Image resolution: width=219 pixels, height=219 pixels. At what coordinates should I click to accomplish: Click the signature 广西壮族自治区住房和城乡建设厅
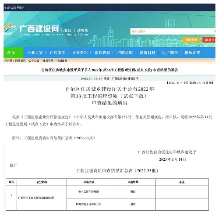pos(167,152)
